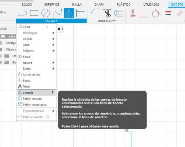
Task: Open the document settings gear row
Action: click(x=8, y=43)
